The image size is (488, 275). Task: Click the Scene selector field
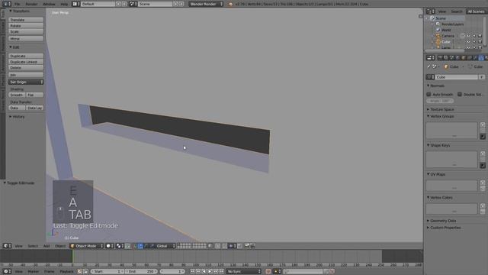tap(155, 4)
